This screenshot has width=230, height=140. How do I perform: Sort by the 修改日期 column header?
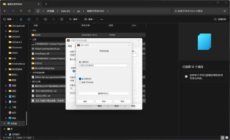click(x=86, y=25)
